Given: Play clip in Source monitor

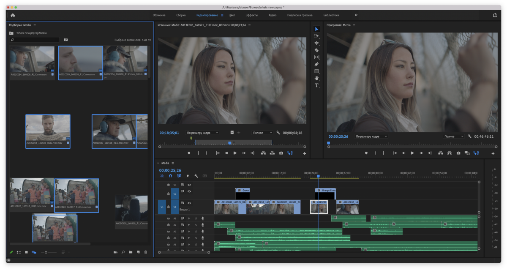Looking at the screenshot, I should click(235, 153).
